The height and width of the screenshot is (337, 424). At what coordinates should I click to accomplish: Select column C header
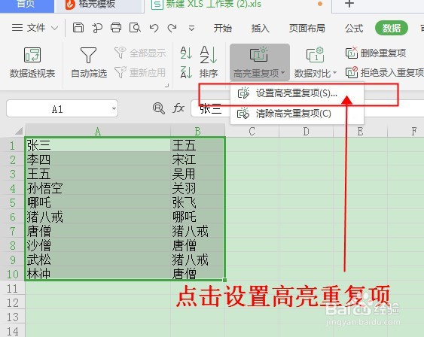click(252, 131)
